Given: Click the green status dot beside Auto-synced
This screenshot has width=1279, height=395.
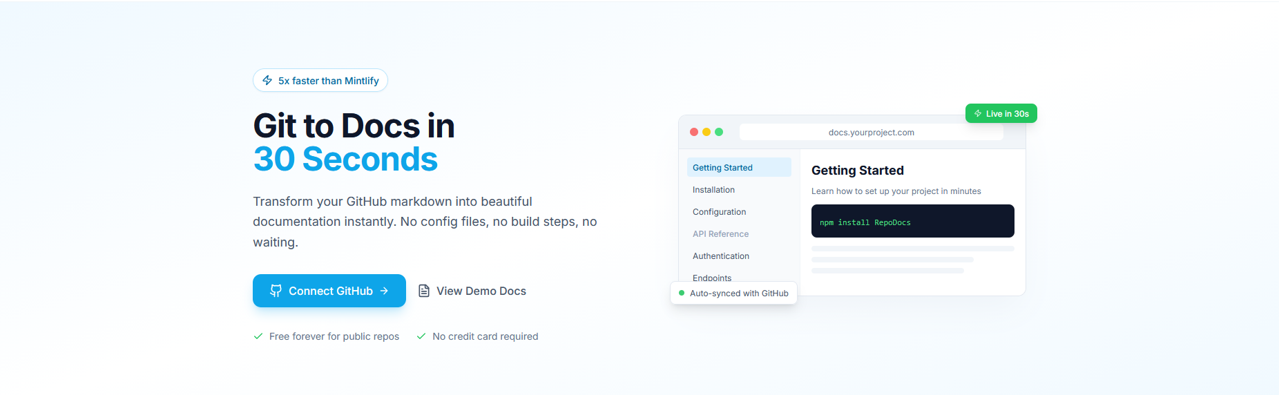Looking at the screenshot, I should (x=682, y=293).
